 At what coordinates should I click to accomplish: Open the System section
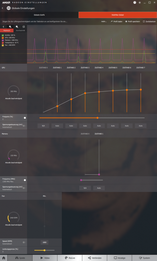click(x=144, y=258)
